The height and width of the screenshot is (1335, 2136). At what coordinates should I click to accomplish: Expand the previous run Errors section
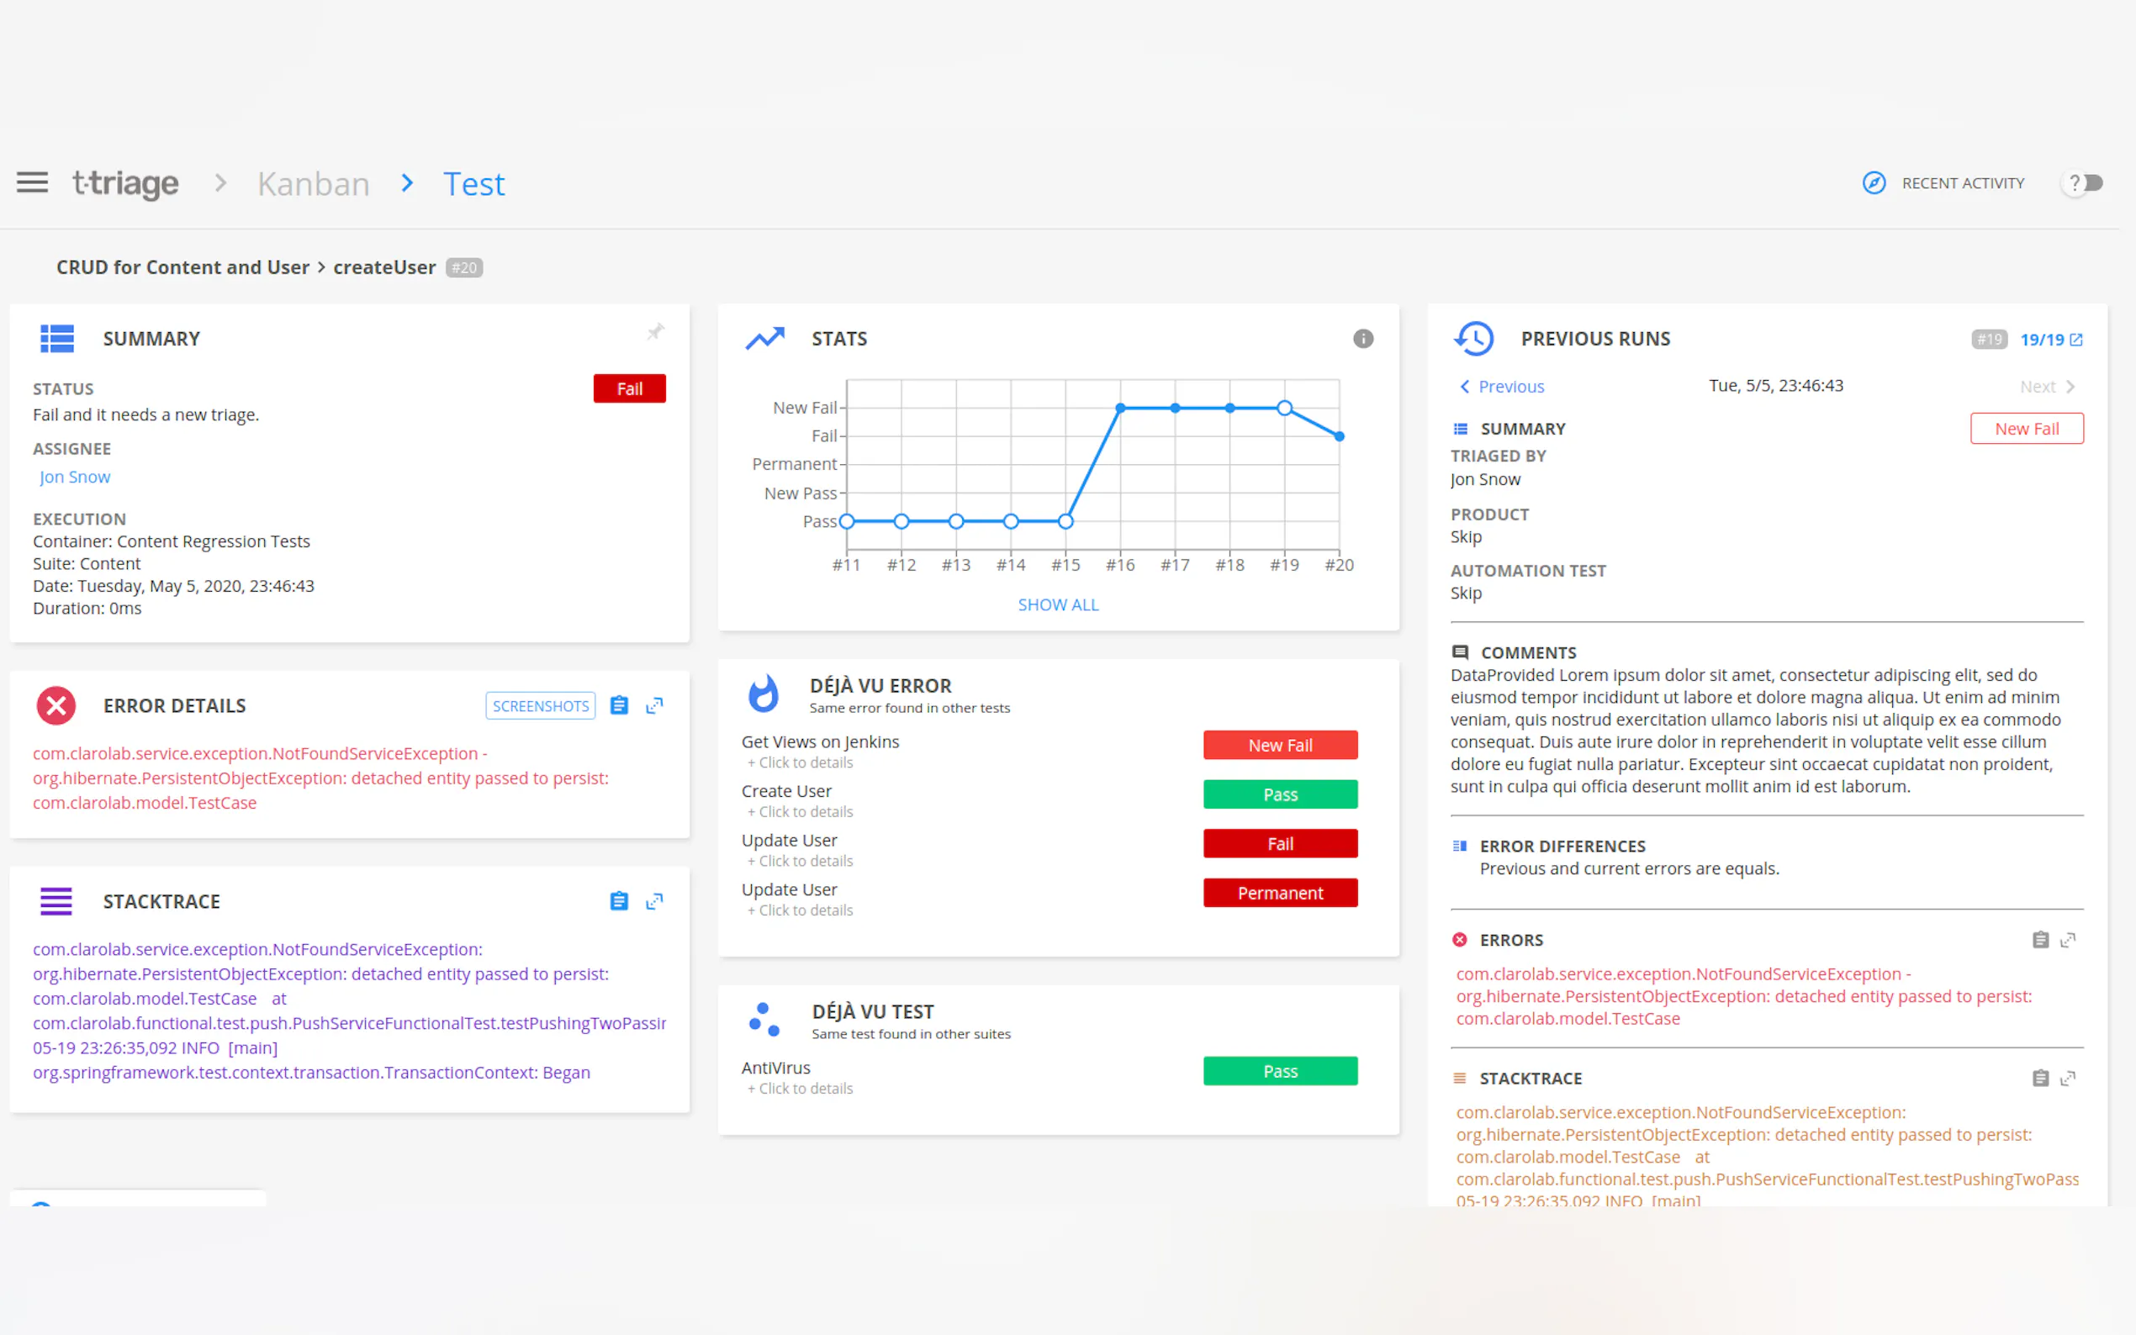pyautogui.click(x=2068, y=939)
